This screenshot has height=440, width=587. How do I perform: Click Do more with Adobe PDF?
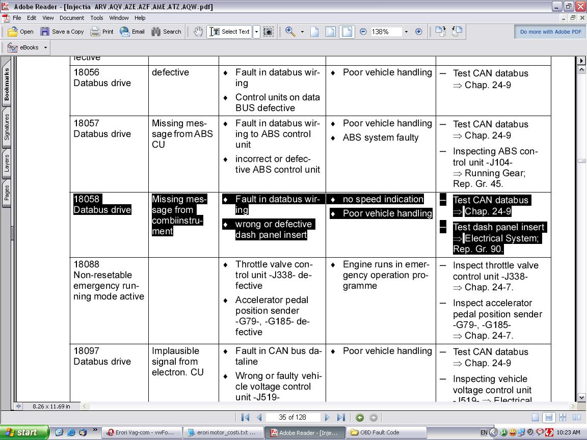point(550,32)
